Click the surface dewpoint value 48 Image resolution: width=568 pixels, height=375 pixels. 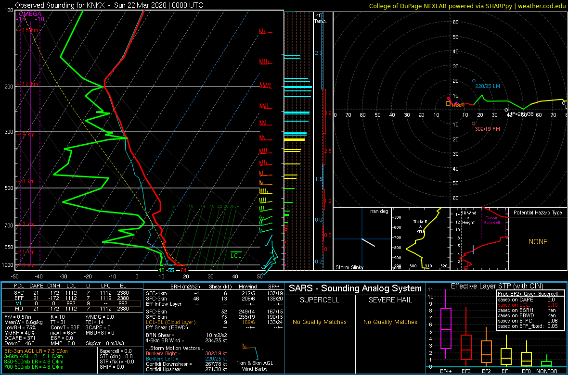click(x=162, y=270)
